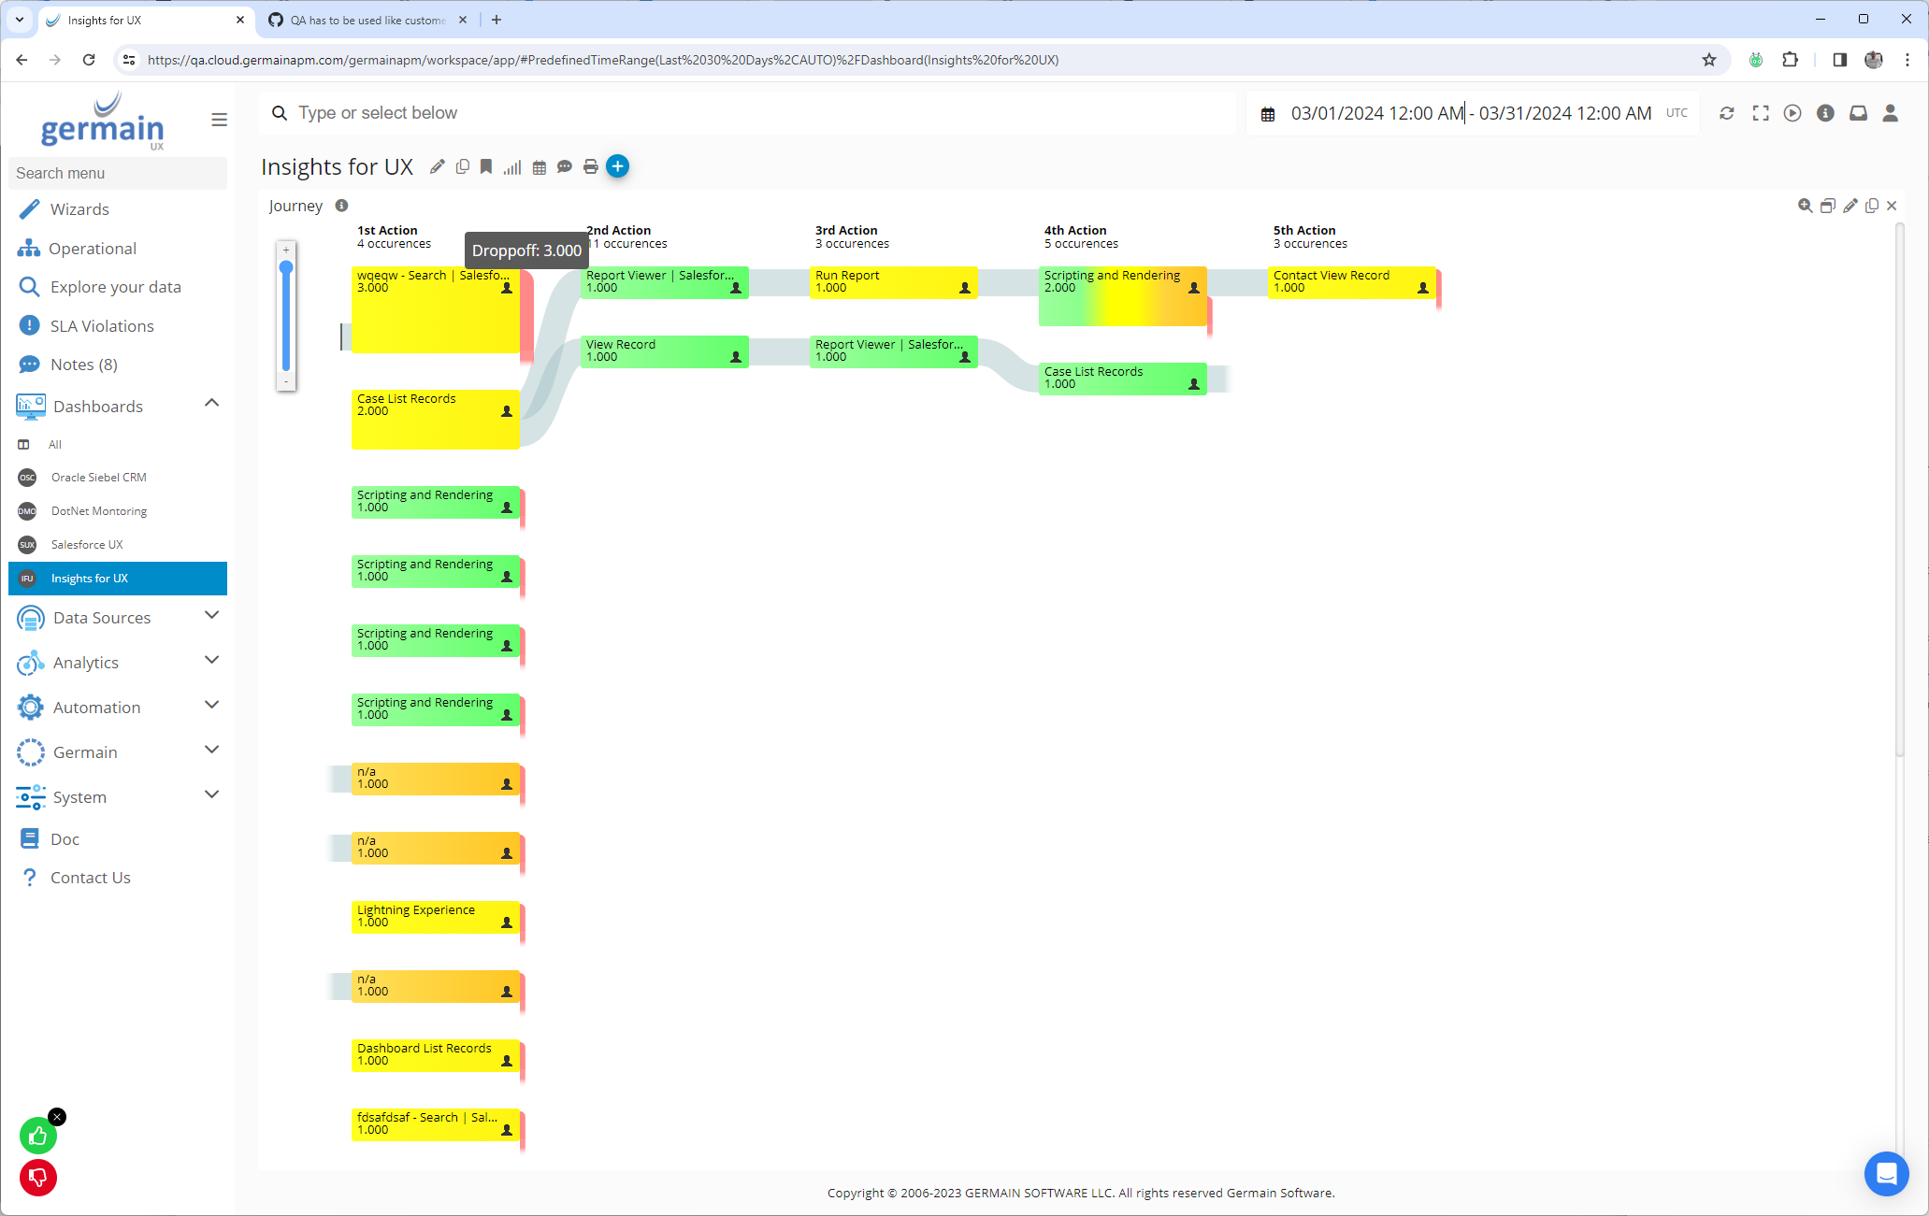Collapse the Dashboards section
This screenshot has width=1929, height=1216.
pyautogui.click(x=211, y=404)
